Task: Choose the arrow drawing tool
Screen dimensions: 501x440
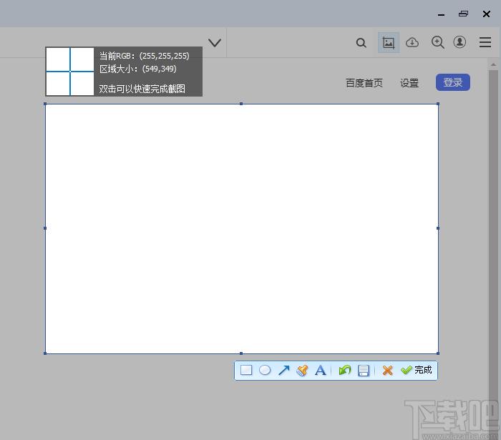Action: (283, 370)
